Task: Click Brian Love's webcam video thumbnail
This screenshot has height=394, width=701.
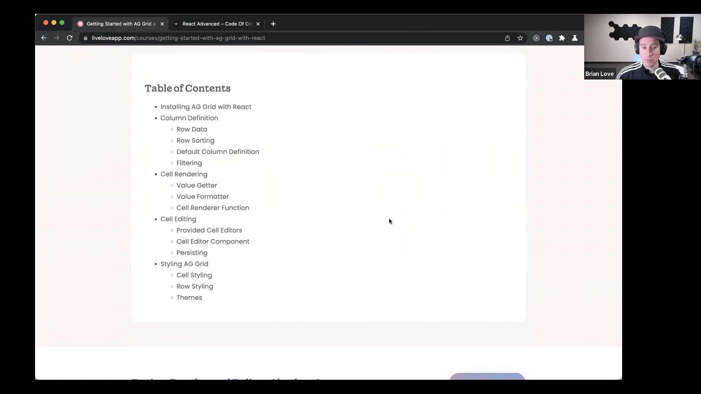Action: (642, 47)
